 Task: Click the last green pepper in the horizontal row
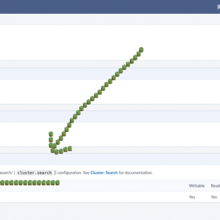57,183
